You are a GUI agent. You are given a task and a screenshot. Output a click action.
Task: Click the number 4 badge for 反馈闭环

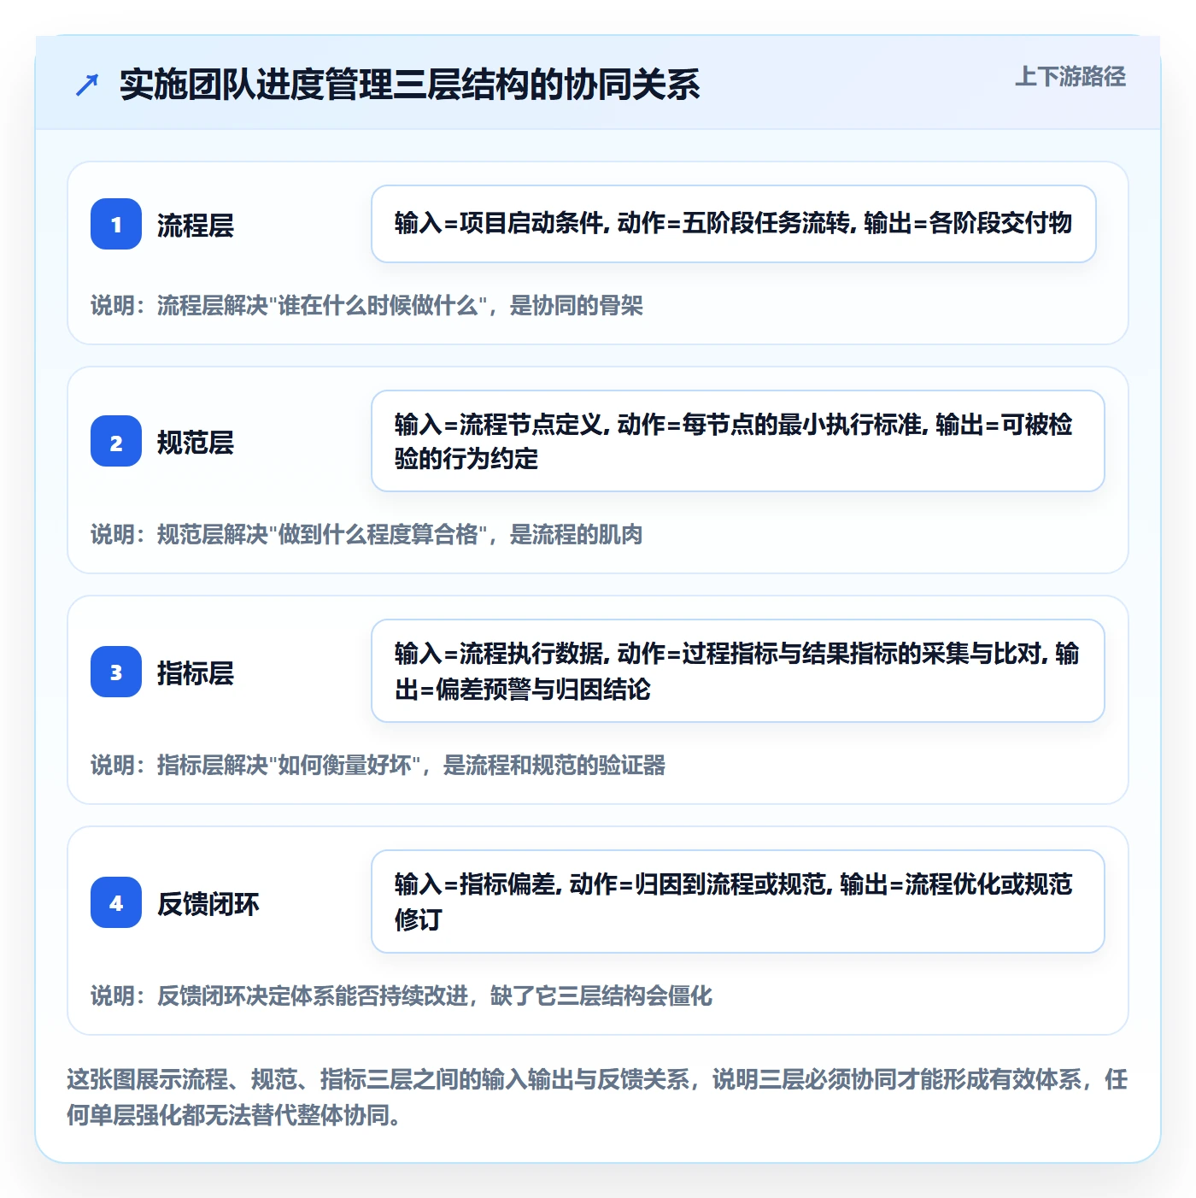coord(116,902)
